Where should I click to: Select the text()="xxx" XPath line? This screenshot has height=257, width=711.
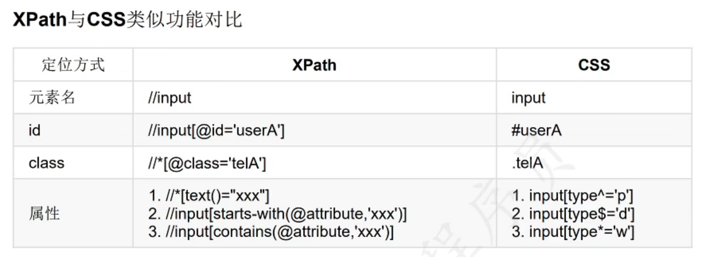[209, 196]
